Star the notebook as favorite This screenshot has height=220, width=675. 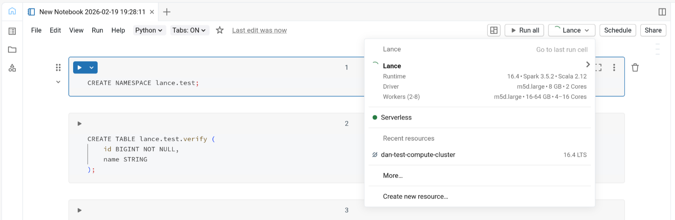pos(219,30)
